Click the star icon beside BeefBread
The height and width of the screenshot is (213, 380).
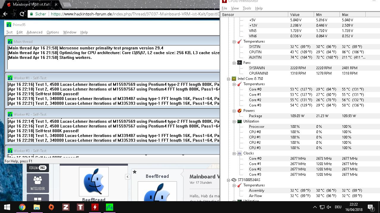coord(134,172)
